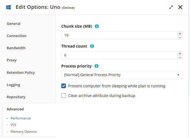Screen dimensions: 190x138
Task: Decrease Chunk size with minus stepper
Action: click(180, 37)
